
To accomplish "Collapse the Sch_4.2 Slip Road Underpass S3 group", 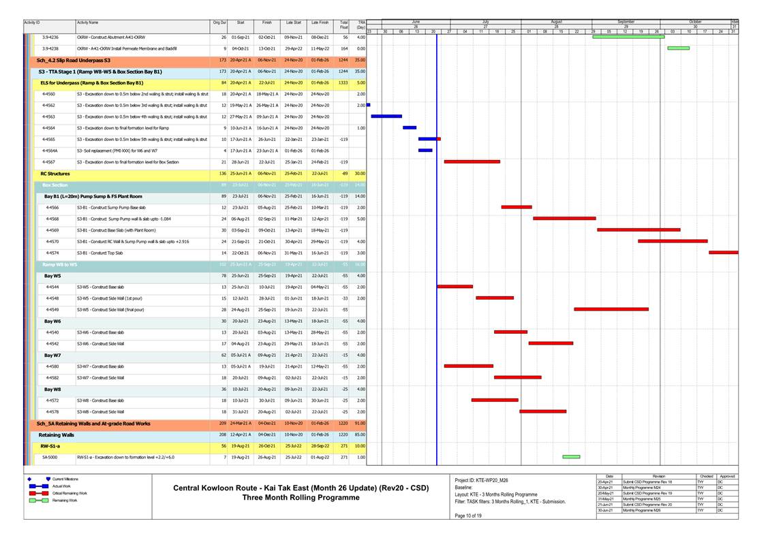I will point(74,60).
